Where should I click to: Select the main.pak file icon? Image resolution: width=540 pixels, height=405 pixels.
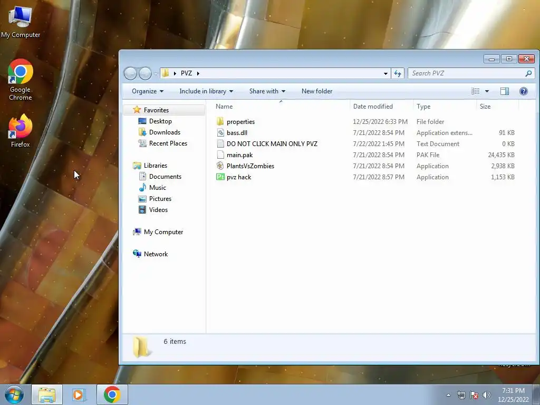(220, 155)
